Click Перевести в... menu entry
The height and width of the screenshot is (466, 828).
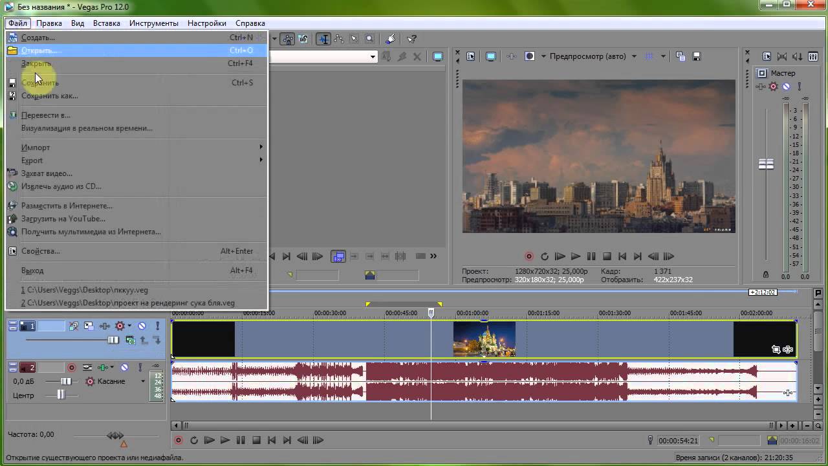[136, 115]
